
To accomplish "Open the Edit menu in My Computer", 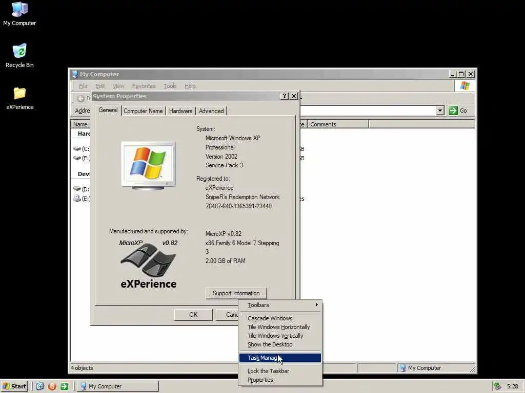I will click(x=100, y=86).
